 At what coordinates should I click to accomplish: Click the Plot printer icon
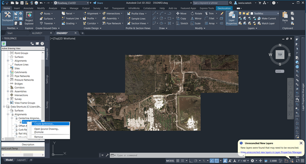click(x=36, y=3)
